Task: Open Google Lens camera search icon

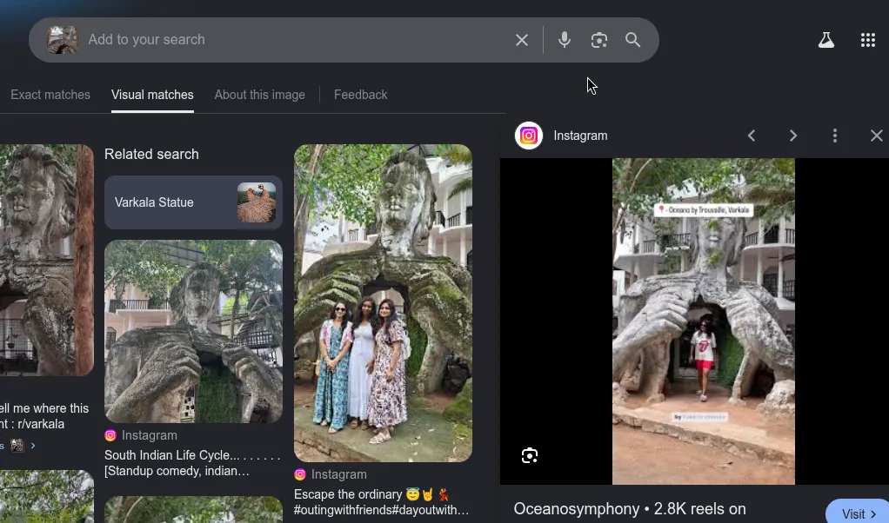Action: point(598,40)
